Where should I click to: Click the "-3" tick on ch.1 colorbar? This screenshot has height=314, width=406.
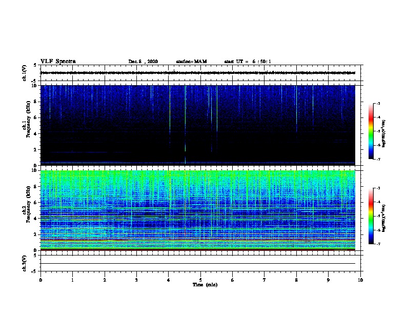[x=378, y=103]
